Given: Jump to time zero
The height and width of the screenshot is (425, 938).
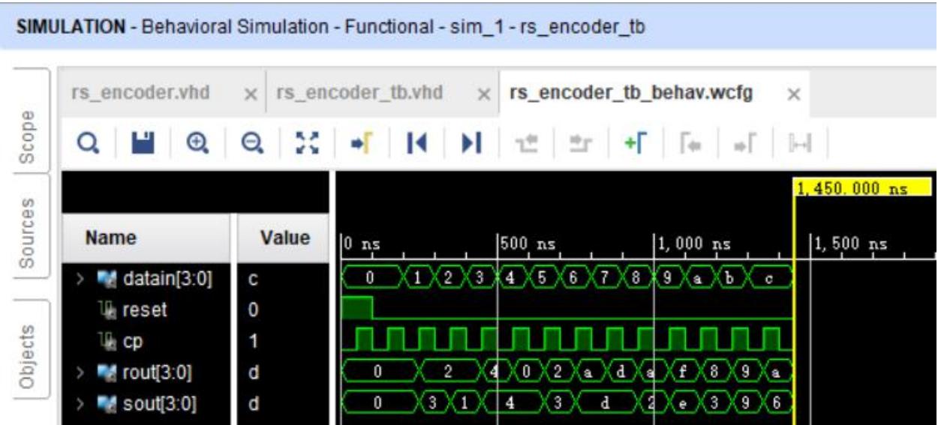Looking at the screenshot, I should pyautogui.click(x=415, y=142).
